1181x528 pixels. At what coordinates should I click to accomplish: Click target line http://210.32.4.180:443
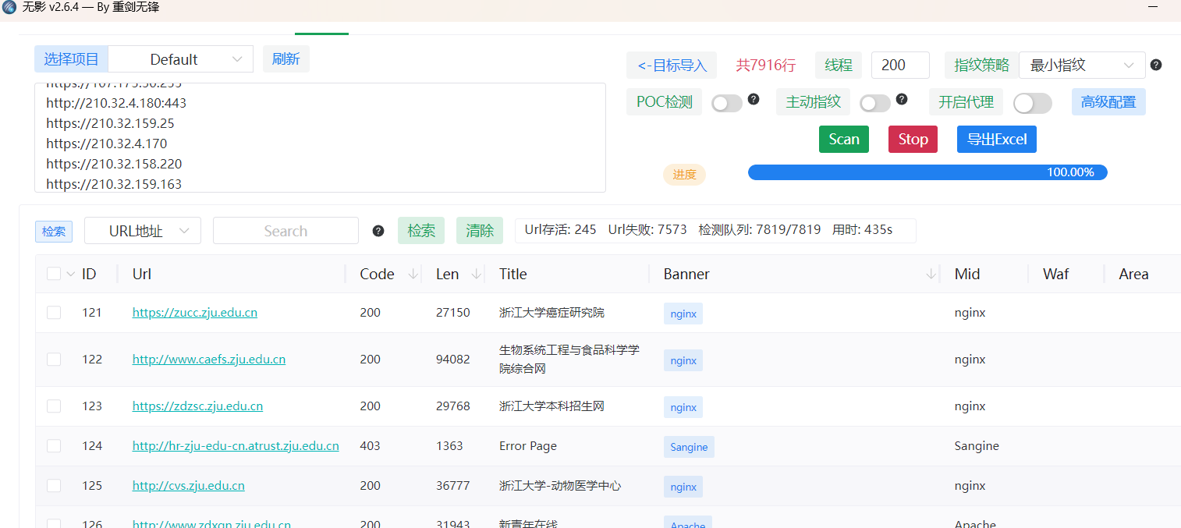(x=116, y=103)
